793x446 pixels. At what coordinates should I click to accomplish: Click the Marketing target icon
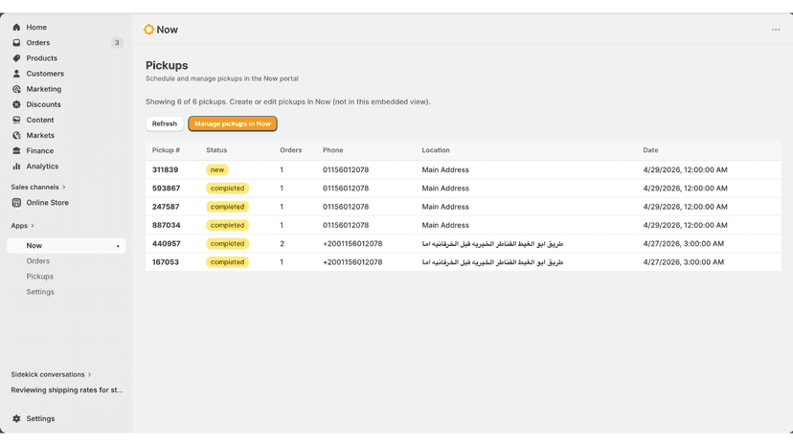16,89
